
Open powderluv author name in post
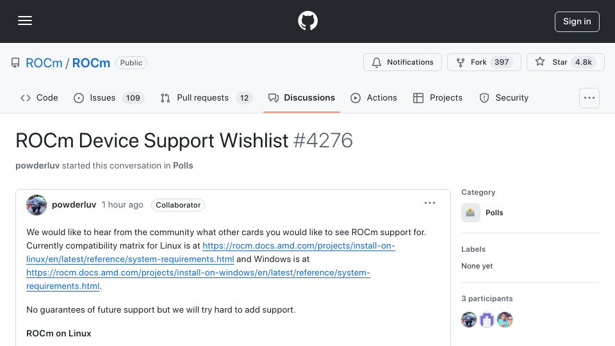[x=74, y=205]
